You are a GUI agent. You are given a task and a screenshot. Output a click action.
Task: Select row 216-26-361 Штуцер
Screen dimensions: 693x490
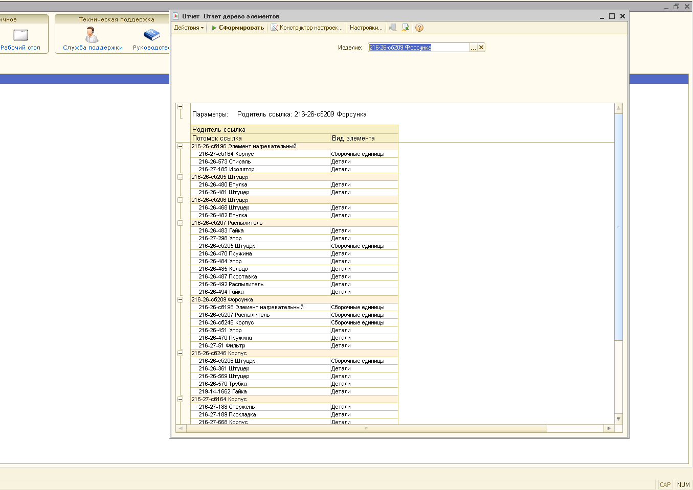pos(294,368)
